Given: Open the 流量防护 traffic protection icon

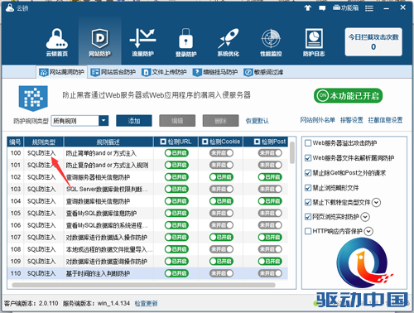Looking at the screenshot, I should 142,42.
